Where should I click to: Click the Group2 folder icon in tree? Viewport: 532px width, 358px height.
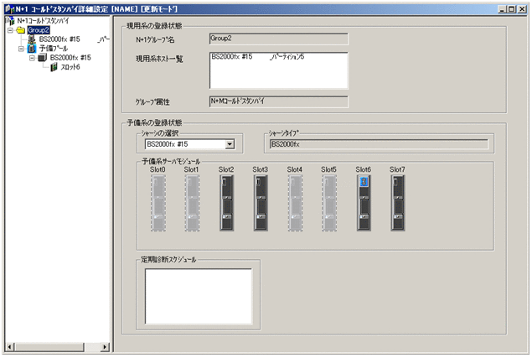tap(21, 30)
